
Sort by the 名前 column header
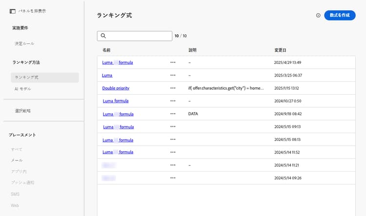click(x=106, y=50)
